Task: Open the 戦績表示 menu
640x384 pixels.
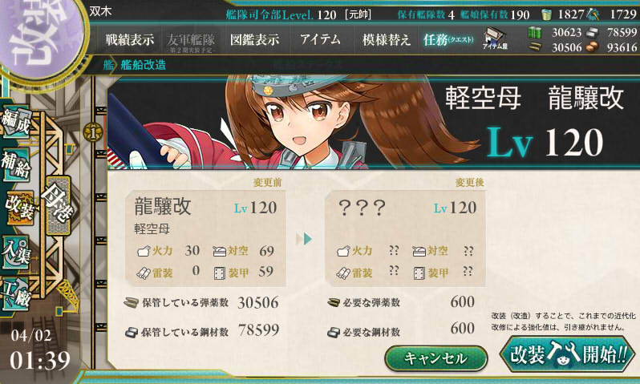Action: [130, 40]
